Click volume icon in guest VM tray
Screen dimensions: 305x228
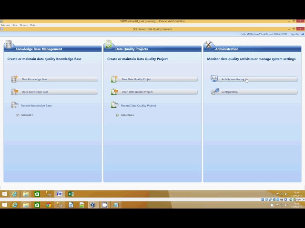click(286, 194)
